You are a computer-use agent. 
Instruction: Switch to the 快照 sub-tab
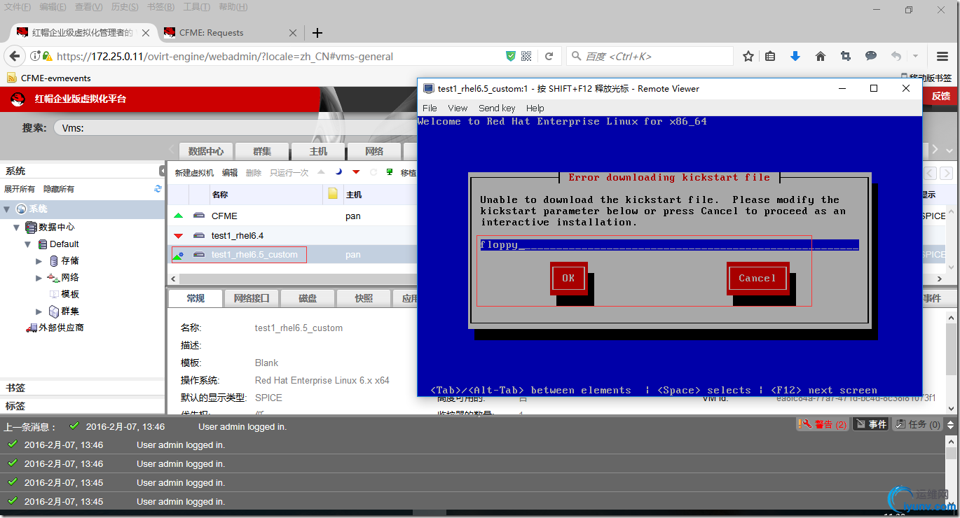364,298
